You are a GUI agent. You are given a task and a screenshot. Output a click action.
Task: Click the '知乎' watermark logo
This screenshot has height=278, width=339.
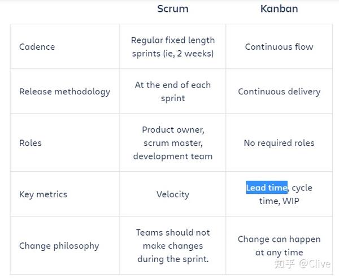pyautogui.click(x=285, y=264)
